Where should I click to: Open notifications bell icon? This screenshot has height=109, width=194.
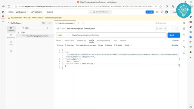pyautogui.click(x=162, y=12)
